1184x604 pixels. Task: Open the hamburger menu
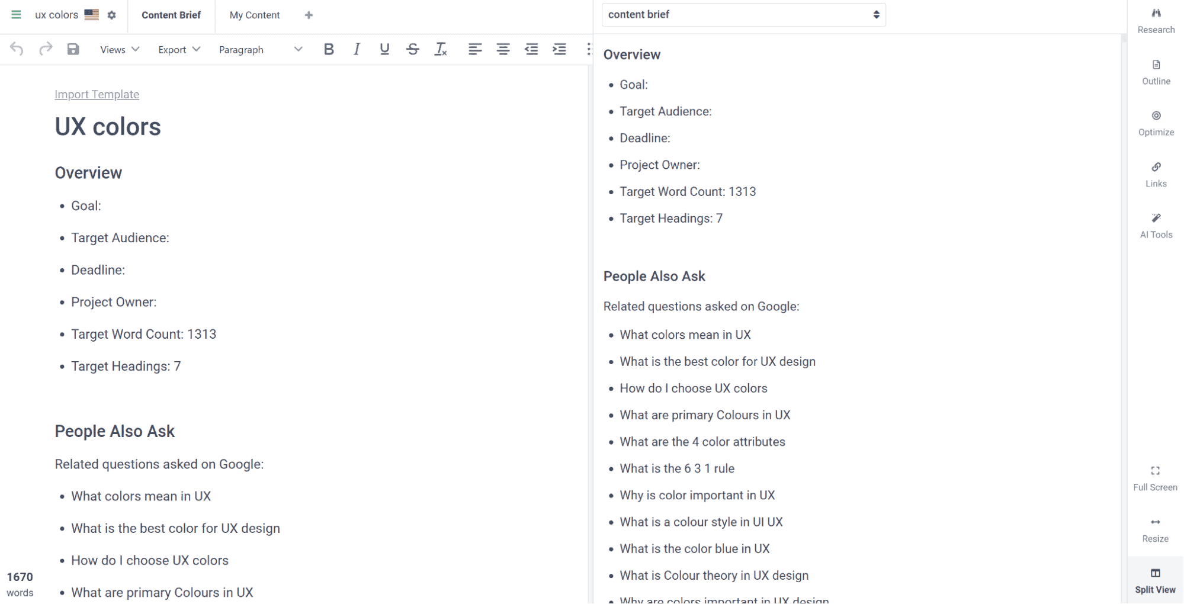coord(15,15)
